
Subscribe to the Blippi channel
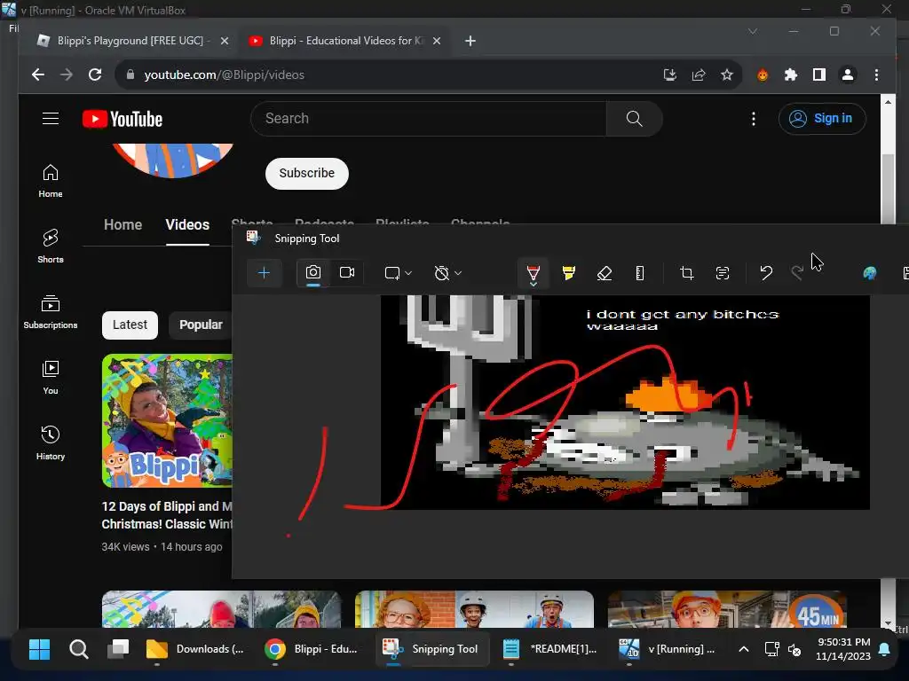306,173
